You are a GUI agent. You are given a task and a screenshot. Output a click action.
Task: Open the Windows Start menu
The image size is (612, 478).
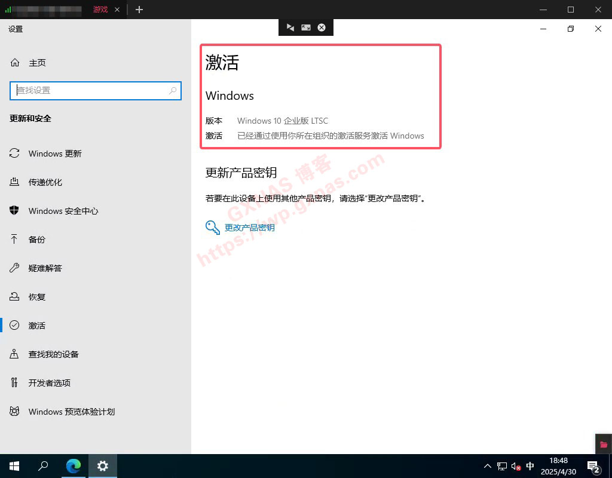coord(14,466)
